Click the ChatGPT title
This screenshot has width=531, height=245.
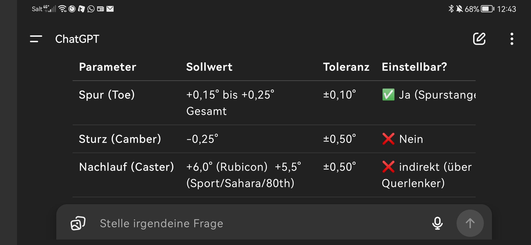pos(77,39)
